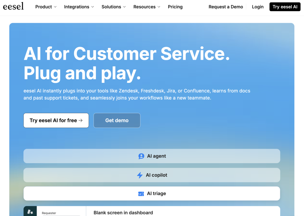This screenshot has height=216, width=304.
Task: Click the Blank screen in dashboard ticket title
Action: (x=123, y=213)
